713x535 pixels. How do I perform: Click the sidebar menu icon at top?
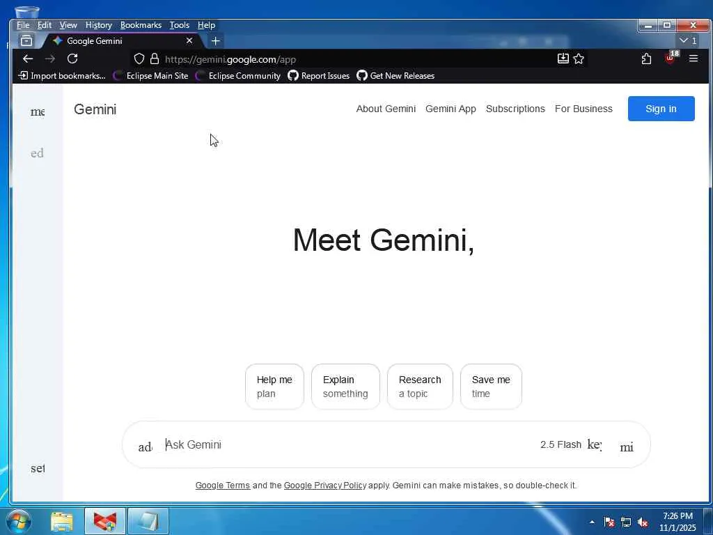tap(38, 111)
